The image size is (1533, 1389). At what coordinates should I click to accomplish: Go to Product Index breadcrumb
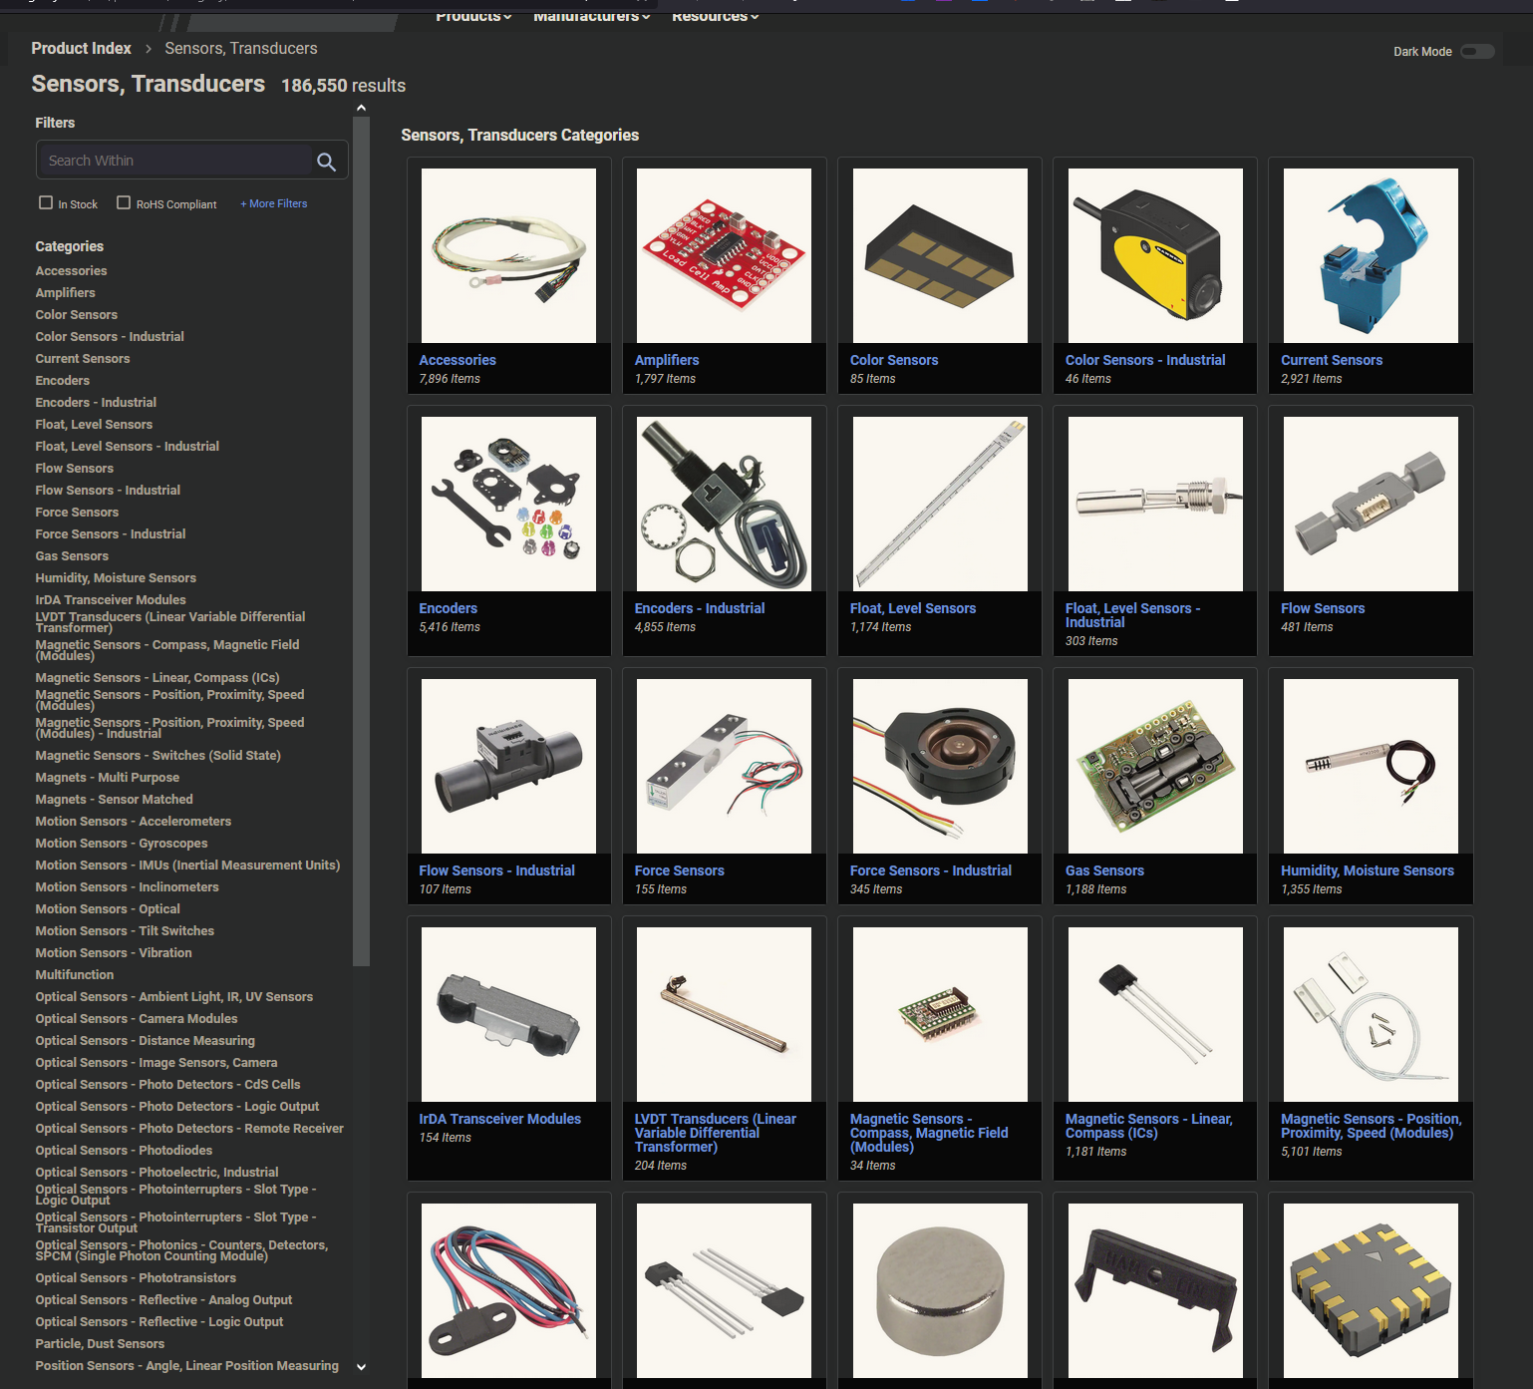[x=81, y=48]
